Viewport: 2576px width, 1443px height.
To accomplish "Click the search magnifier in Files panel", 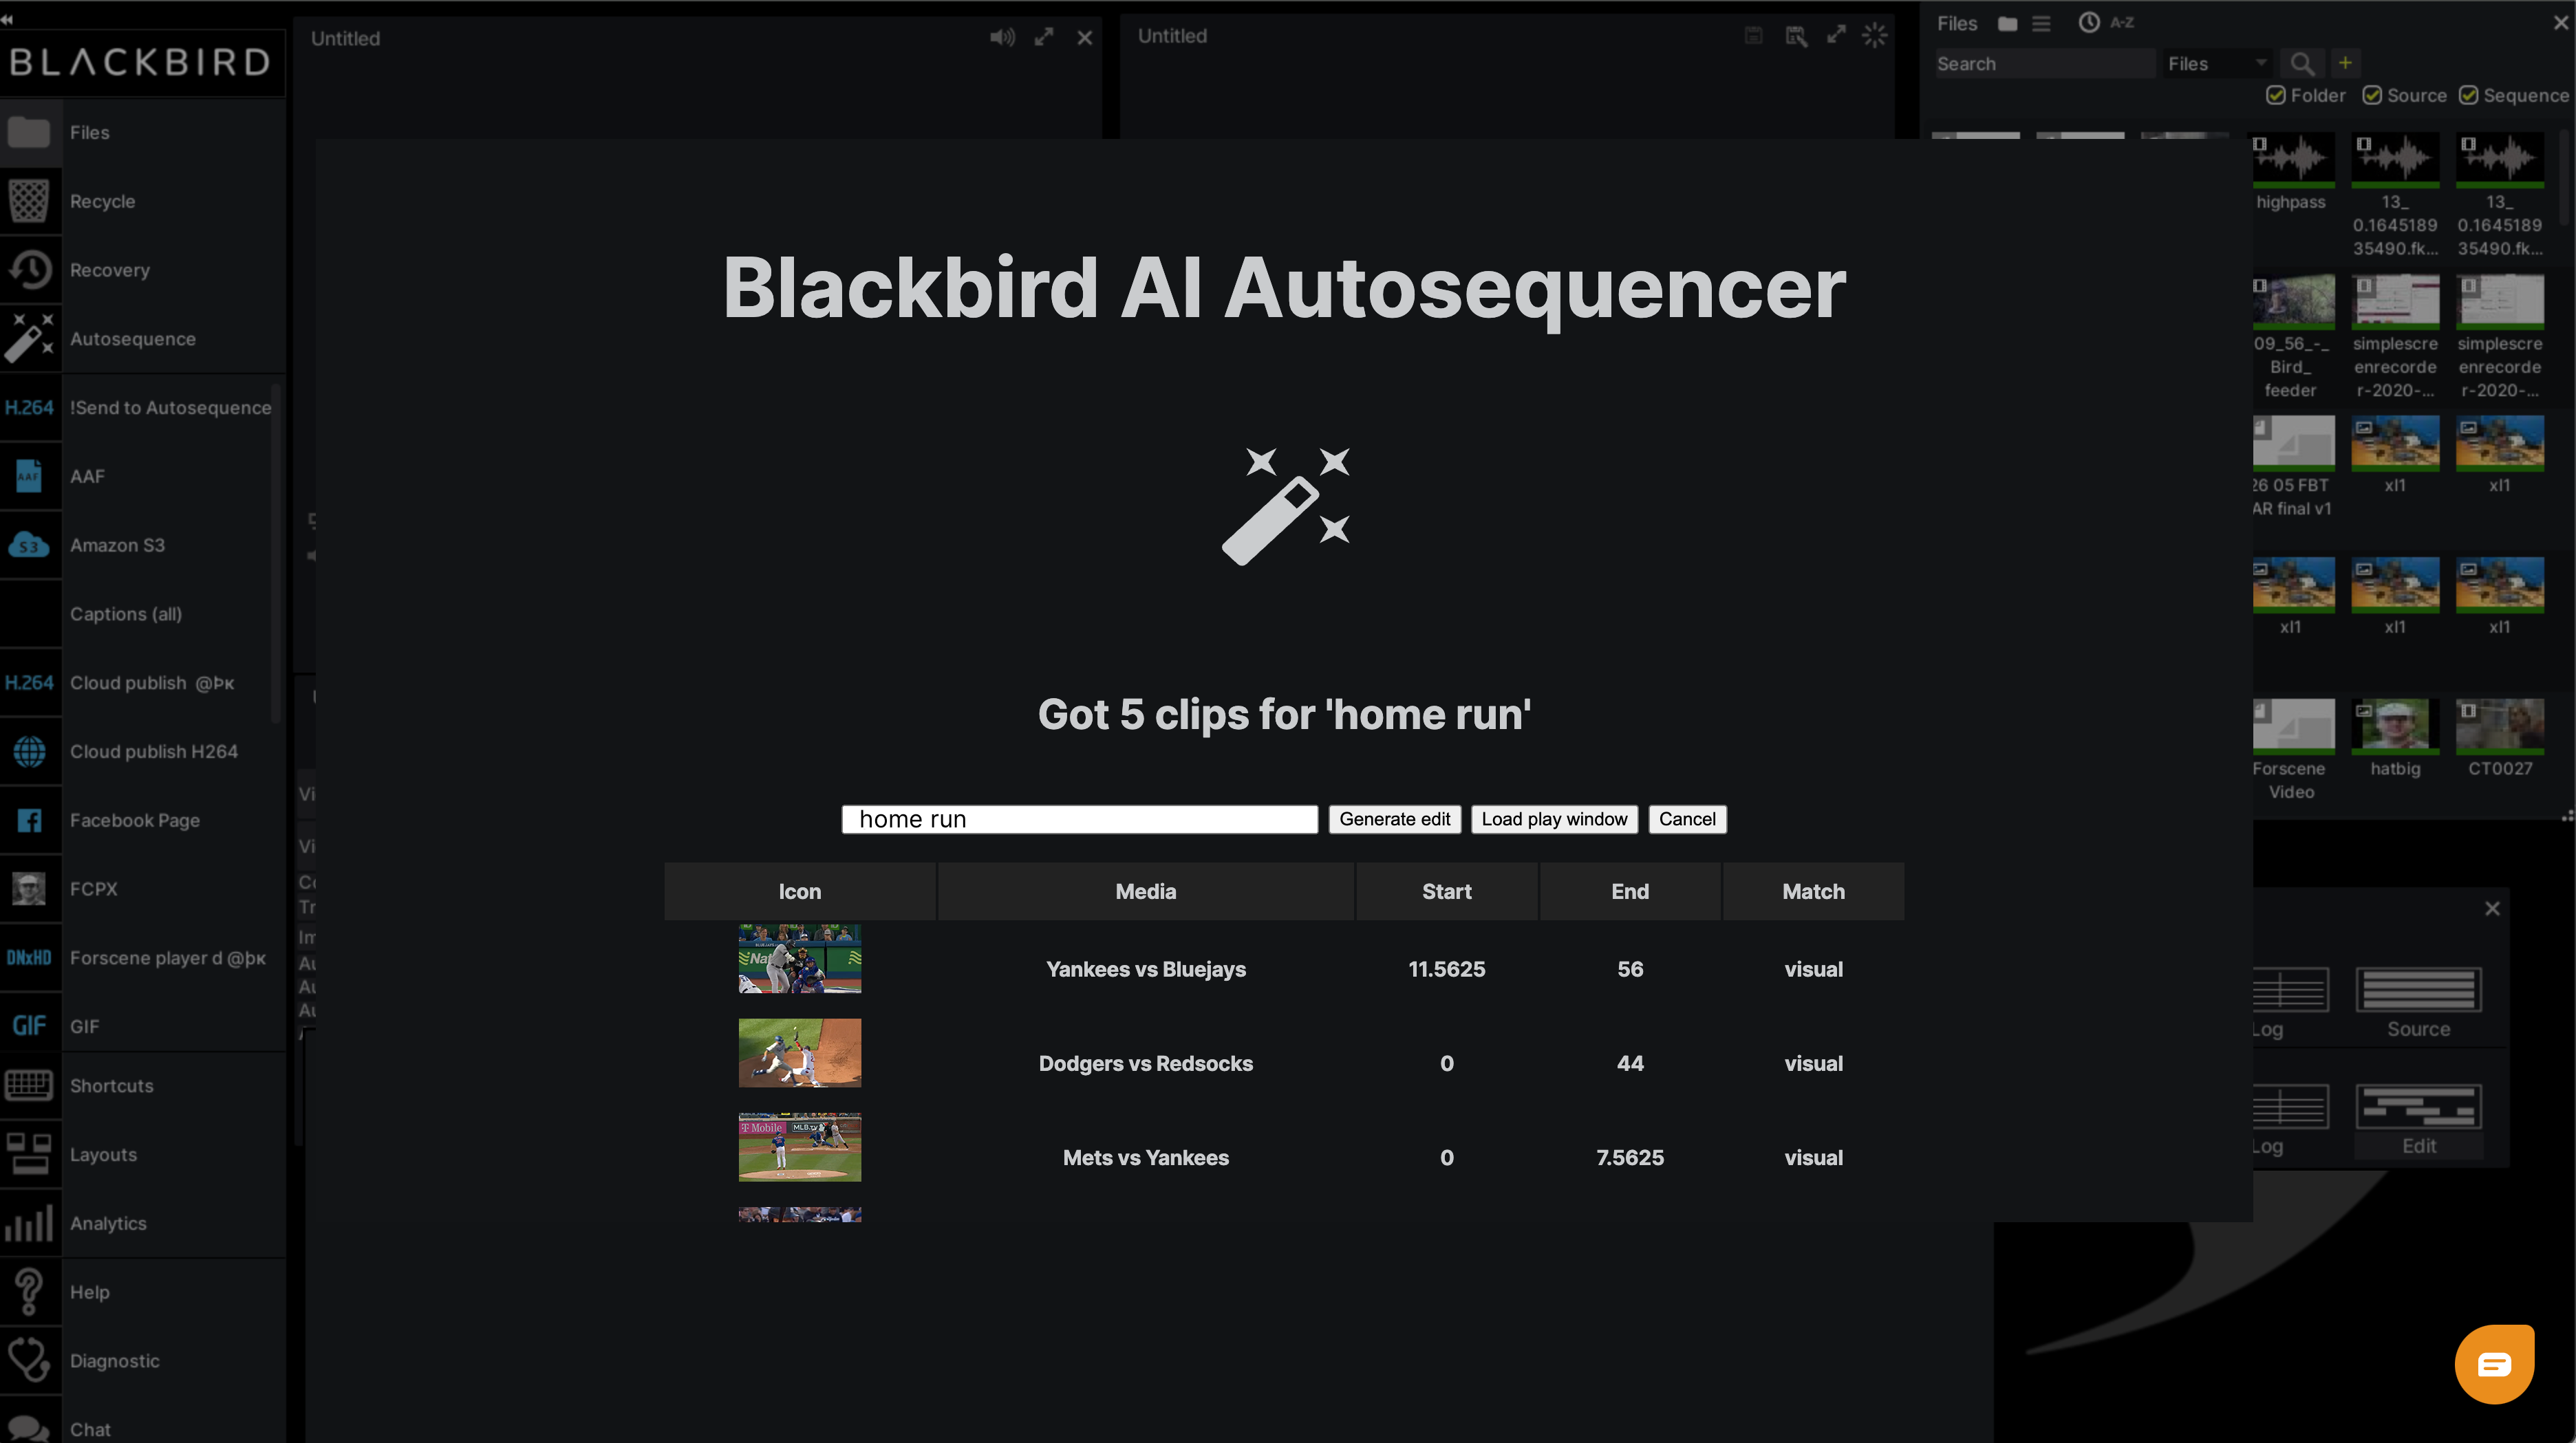I will tap(2302, 63).
